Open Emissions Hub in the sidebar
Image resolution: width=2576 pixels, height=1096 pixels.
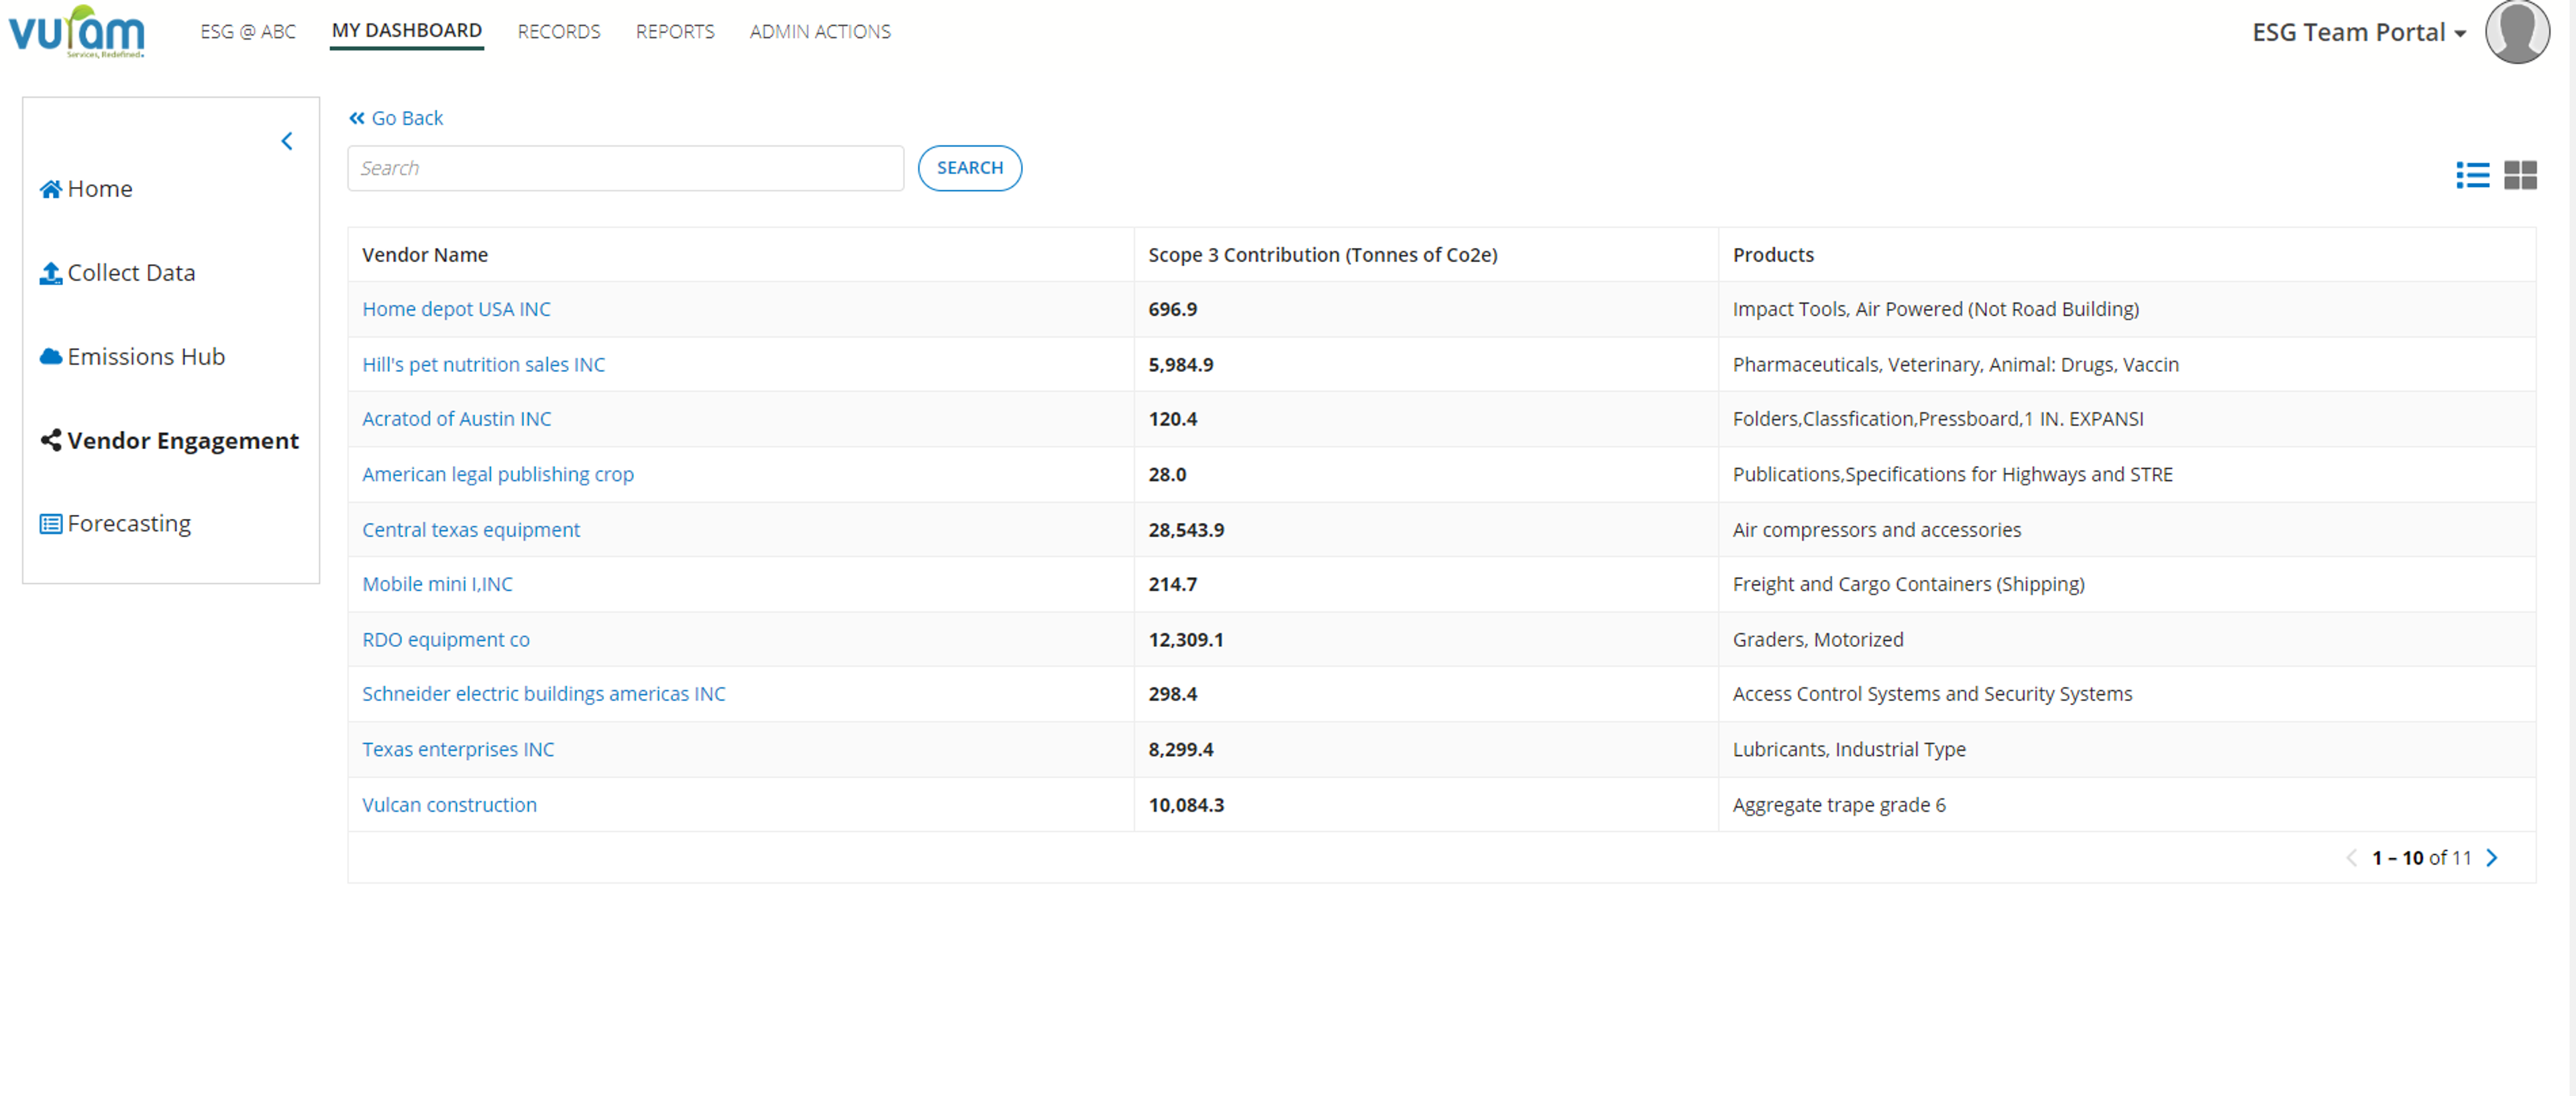pos(146,357)
